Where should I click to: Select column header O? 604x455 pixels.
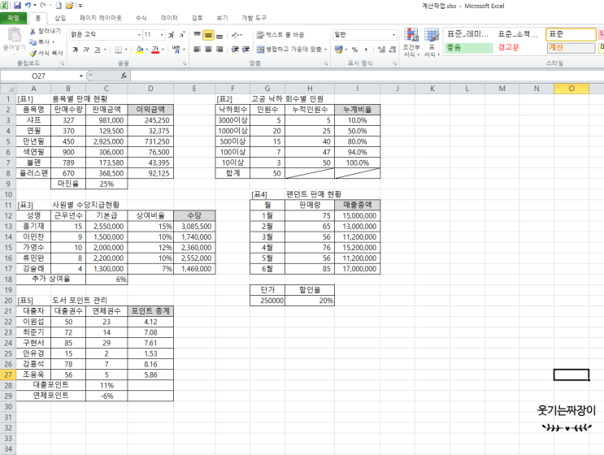coord(571,89)
